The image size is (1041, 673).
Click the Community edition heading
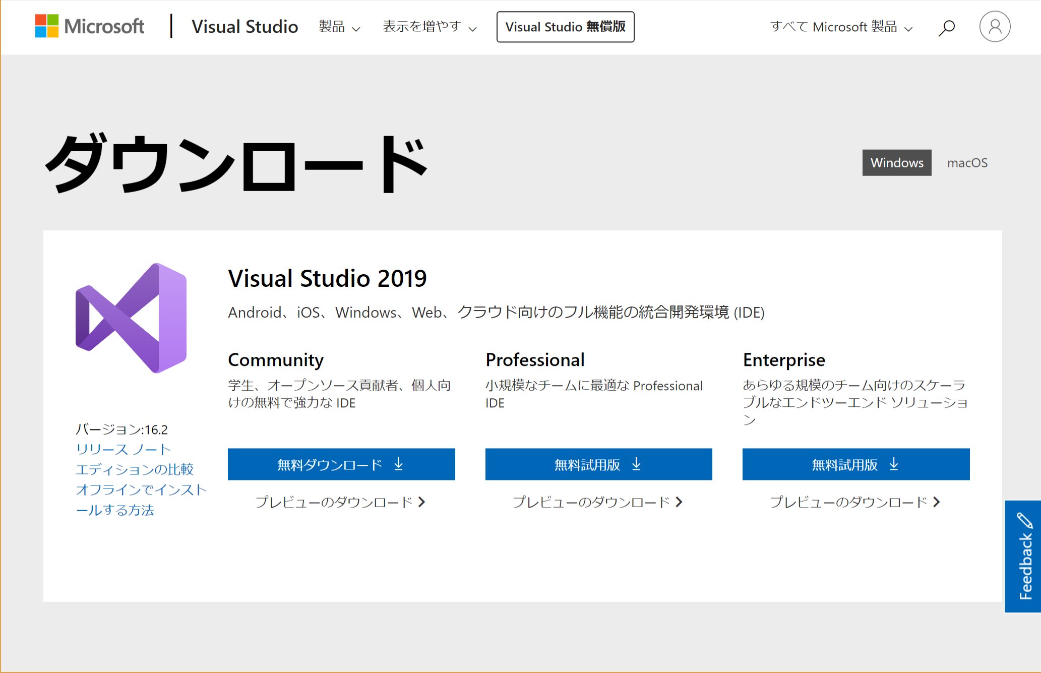coord(276,360)
